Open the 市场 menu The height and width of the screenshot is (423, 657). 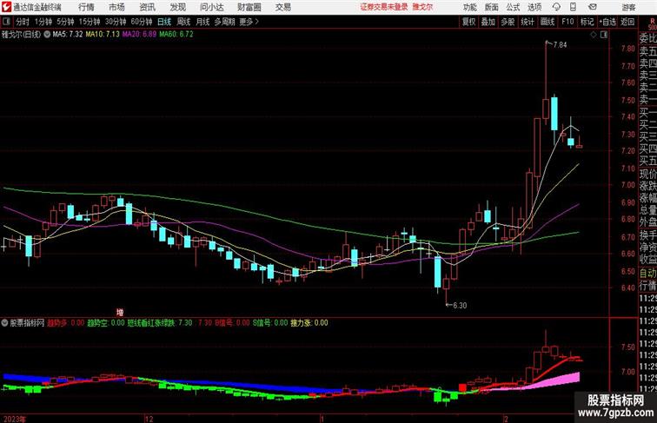tap(117, 7)
